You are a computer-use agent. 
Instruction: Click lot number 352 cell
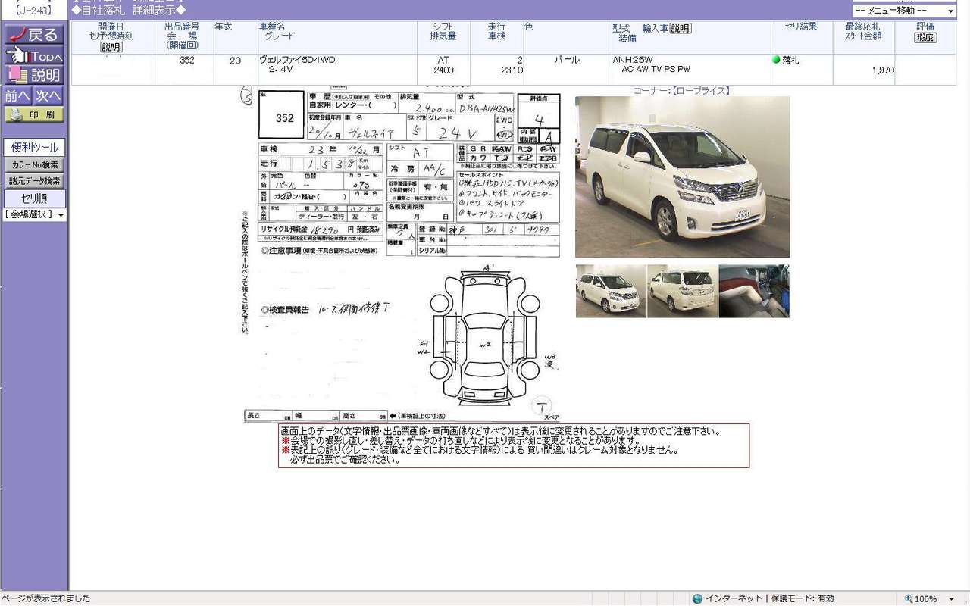(183, 69)
